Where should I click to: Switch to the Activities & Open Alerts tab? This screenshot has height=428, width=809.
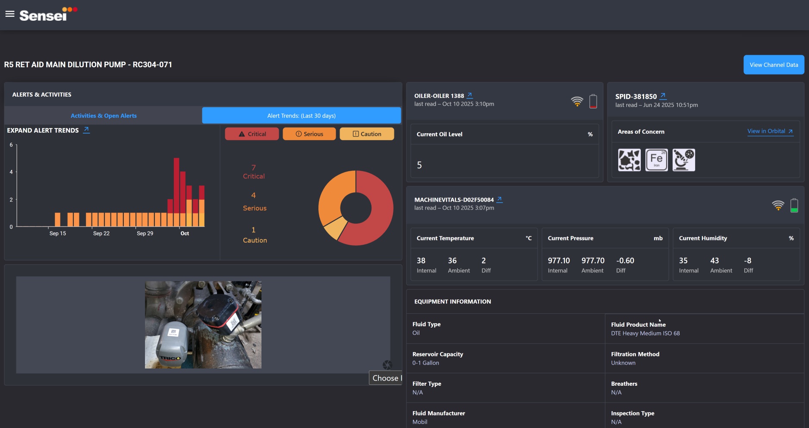104,116
